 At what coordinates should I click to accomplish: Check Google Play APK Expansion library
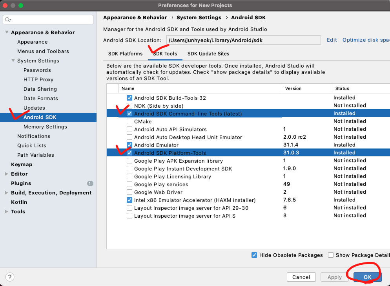coord(129,161)
